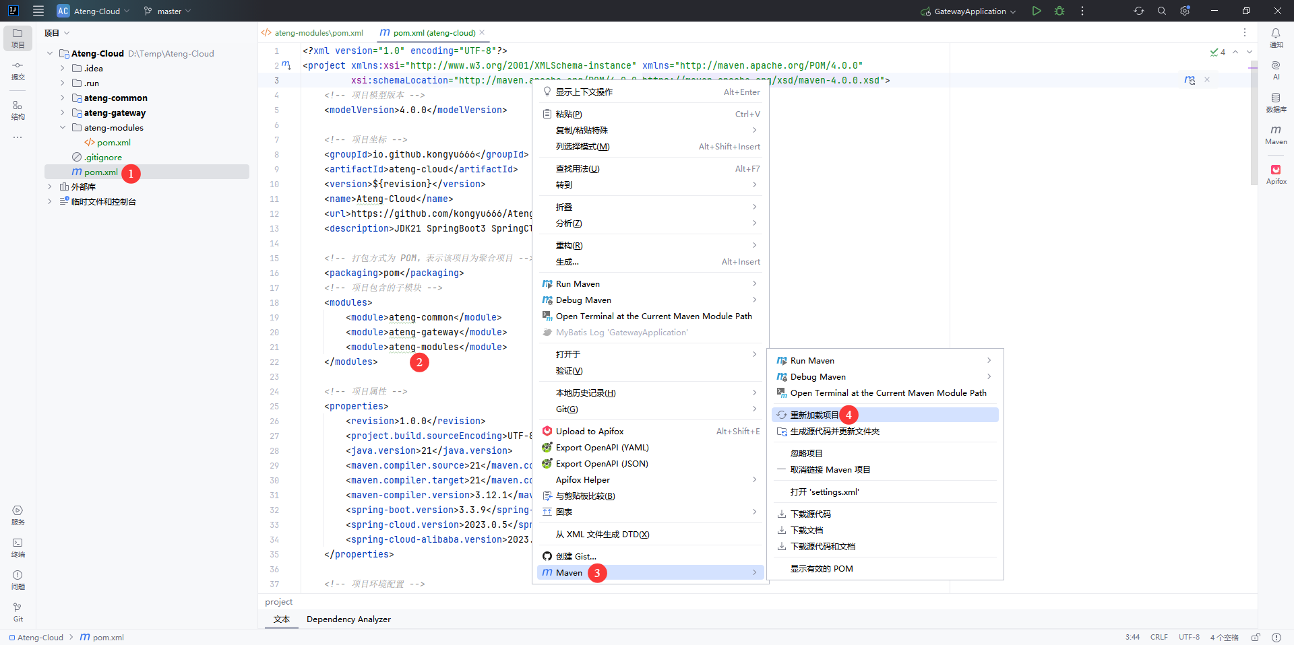Viewport: 1294px width, 645px height.
Task: Open the master branch dropdown
Action: 168,11
